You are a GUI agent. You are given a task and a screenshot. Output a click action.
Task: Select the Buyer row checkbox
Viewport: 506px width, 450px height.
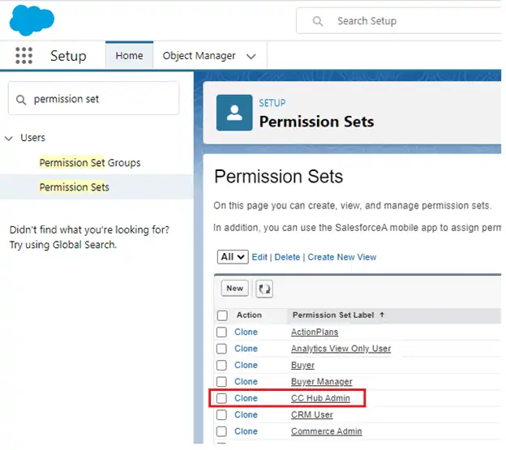click(x=221, y=365)
